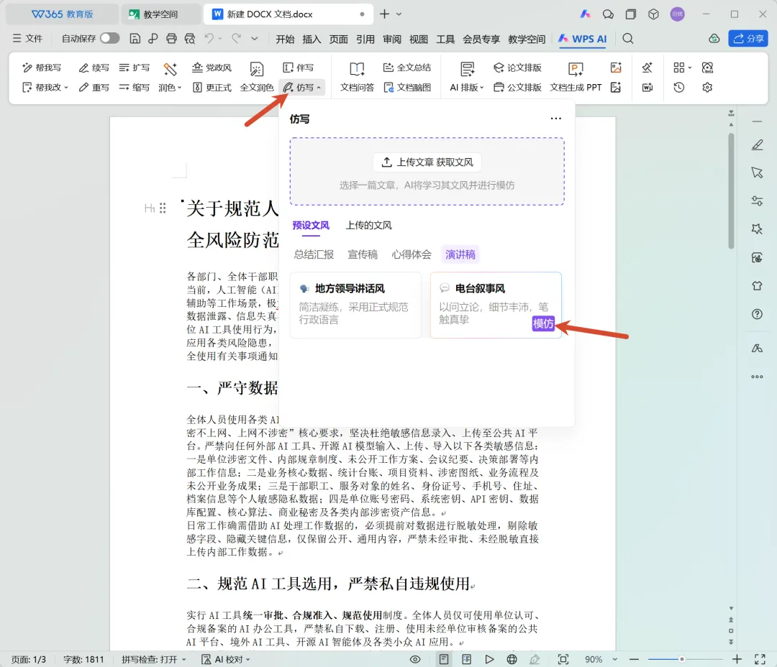Toggle the eye protection mode icon
Screen dimensions: 777x667
415,660
